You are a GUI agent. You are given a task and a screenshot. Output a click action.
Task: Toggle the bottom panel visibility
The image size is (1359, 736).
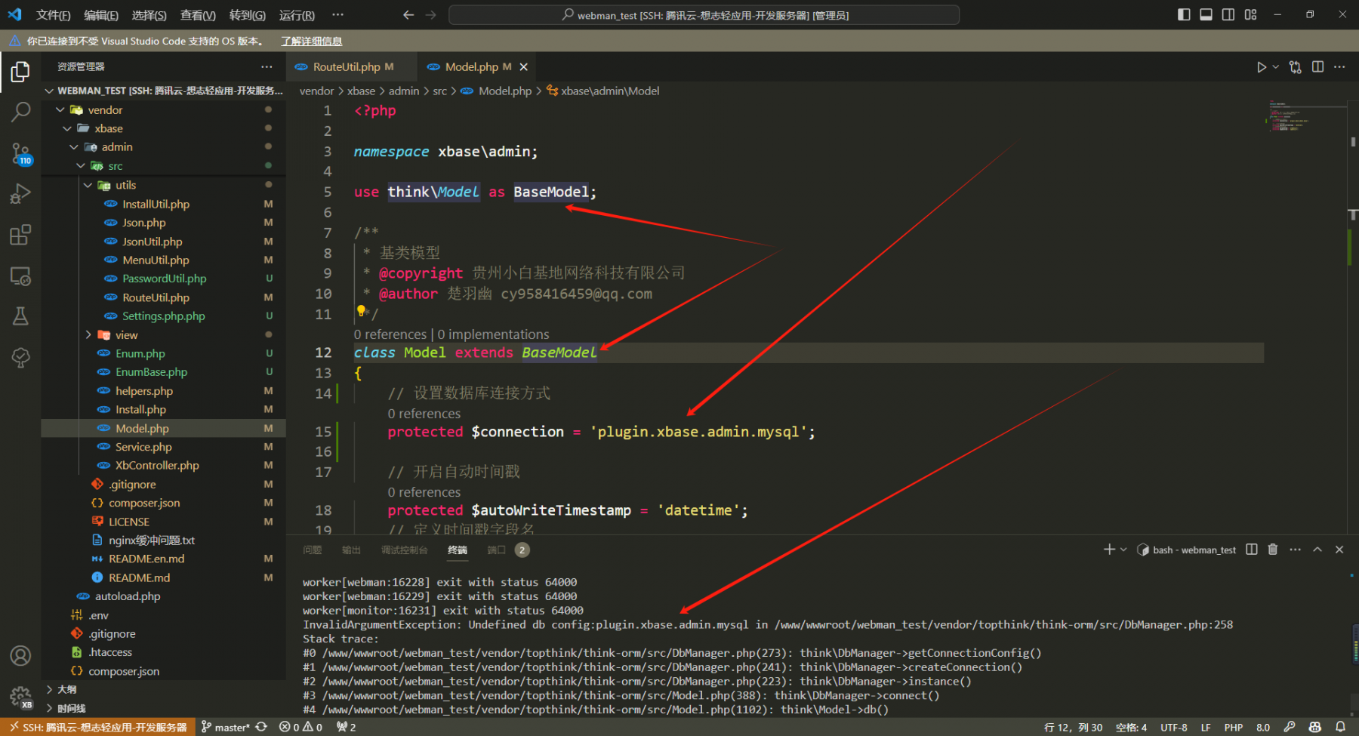pyautogui.click(x=1206, y=15)
